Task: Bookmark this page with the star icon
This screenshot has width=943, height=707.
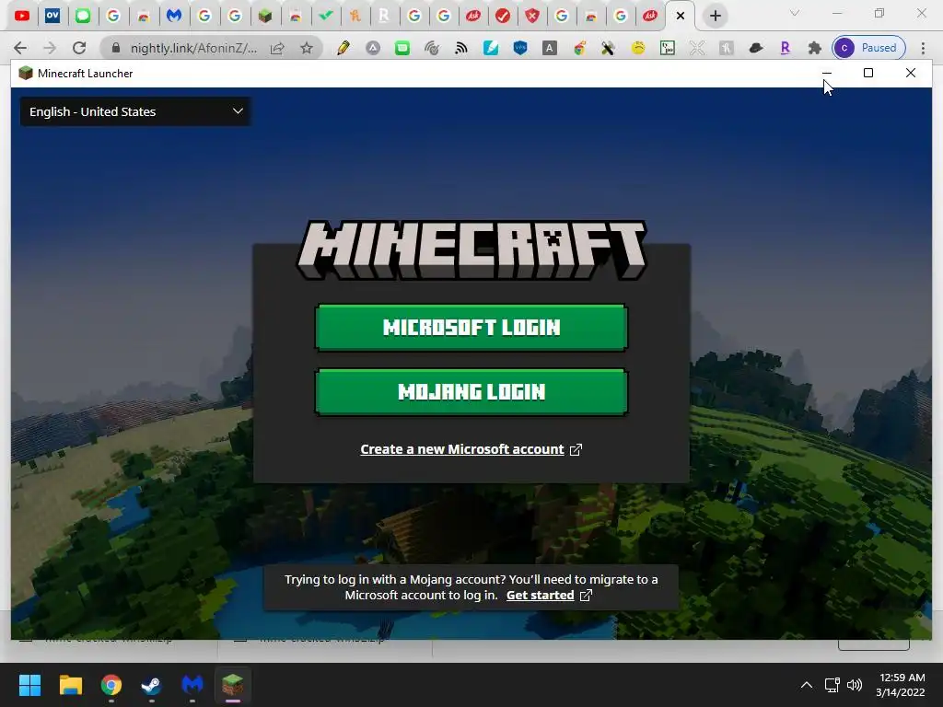Action: [x=307, y=48]
